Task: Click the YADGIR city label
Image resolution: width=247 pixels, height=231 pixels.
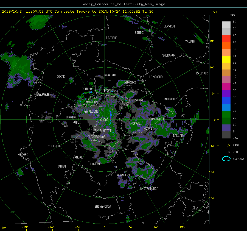Action: 190,41
